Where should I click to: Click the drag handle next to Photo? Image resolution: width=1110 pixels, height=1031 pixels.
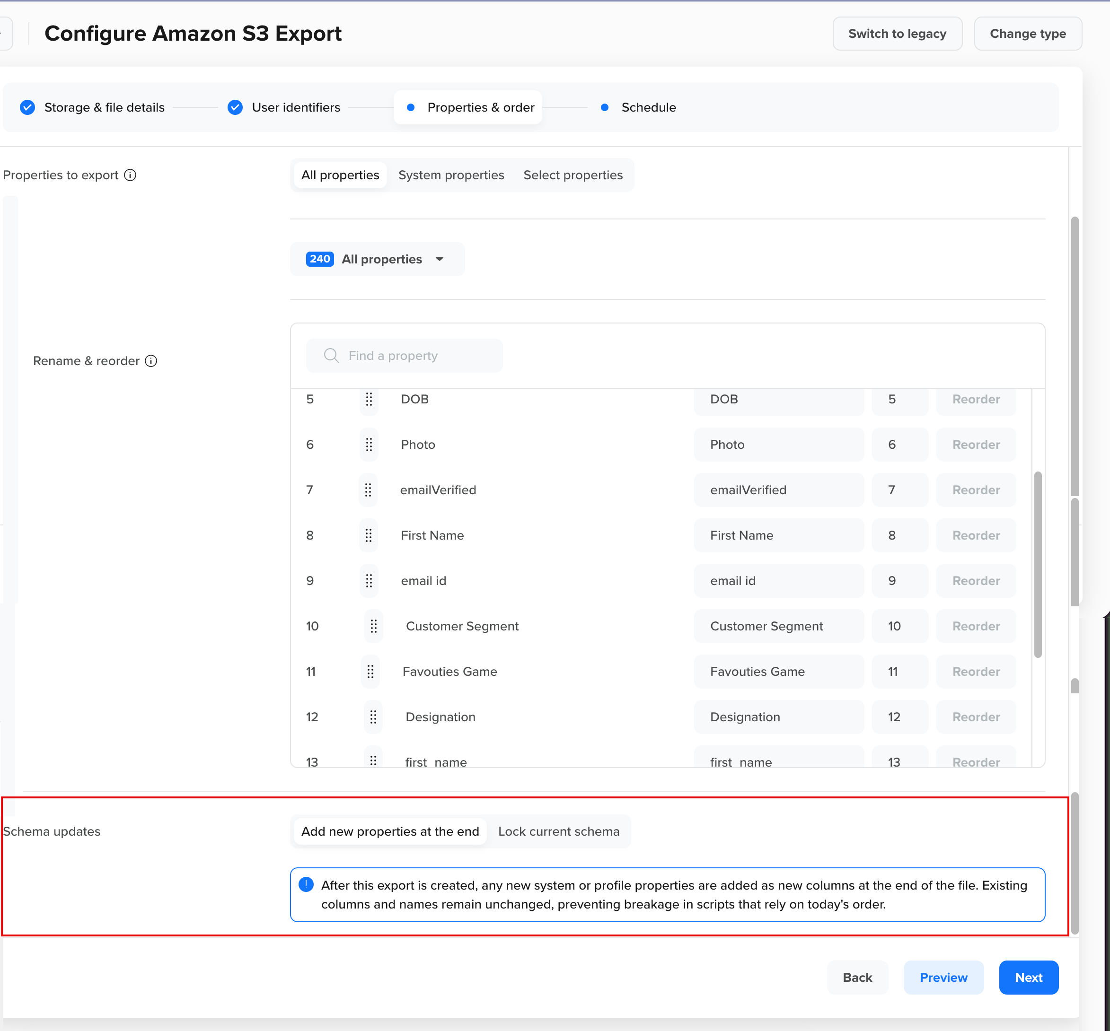coord(368,444)
